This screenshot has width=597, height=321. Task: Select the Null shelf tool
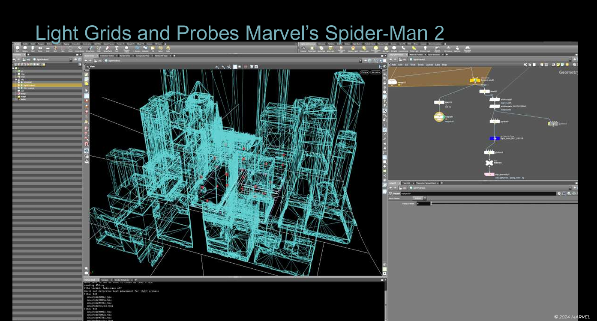pos(55,48)
